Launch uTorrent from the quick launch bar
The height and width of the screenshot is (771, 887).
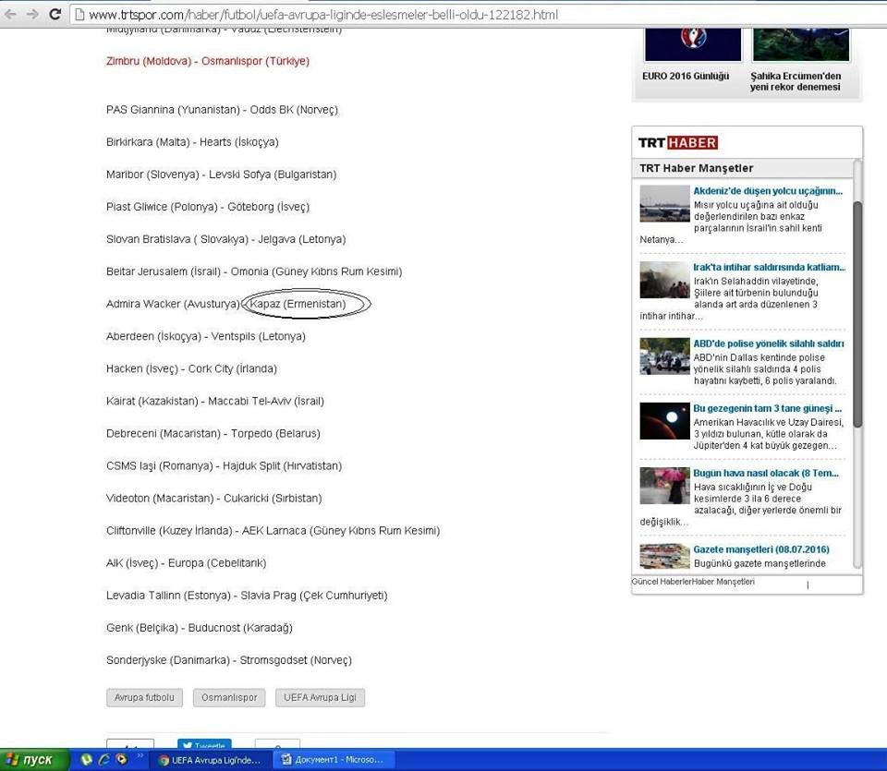[x=86, y=760]
